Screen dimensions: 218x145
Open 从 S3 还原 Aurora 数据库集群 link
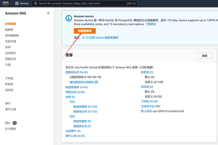click(100, 38)
